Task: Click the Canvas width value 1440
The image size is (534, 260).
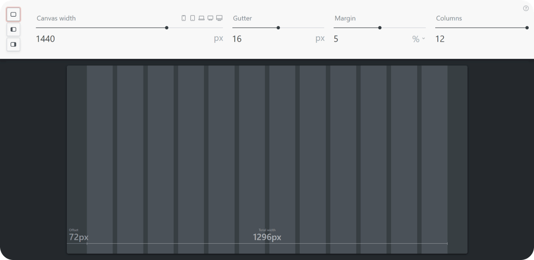Action: tap(45, 39)
